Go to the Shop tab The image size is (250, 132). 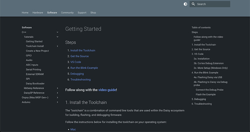[x=93, y=13]
